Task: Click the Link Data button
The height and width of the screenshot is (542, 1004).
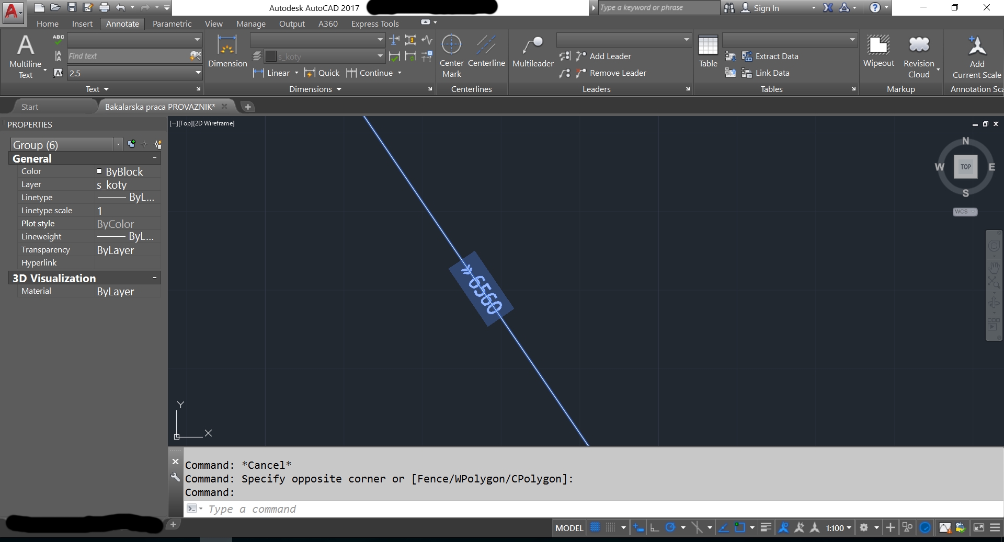Action: (766, 73)
